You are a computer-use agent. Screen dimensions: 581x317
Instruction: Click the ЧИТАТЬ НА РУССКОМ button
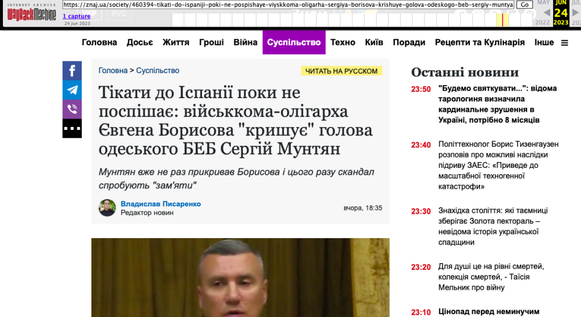(x=341, y=71)
